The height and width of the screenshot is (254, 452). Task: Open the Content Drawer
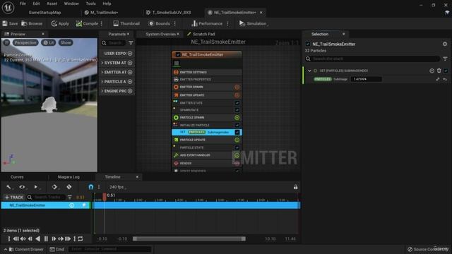(26, 249)
